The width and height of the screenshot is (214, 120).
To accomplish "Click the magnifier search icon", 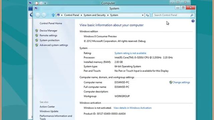I will click(192, 15).
